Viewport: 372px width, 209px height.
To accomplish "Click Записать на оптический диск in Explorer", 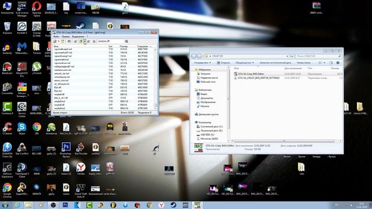I will tap(275, 63).
